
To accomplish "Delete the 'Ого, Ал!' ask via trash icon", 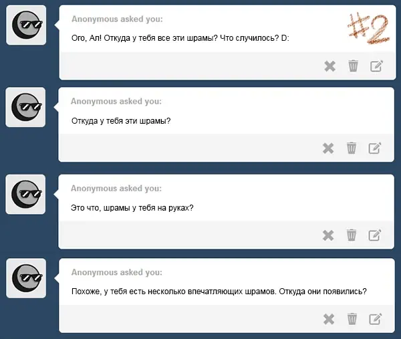I will (x=353, y=66).
